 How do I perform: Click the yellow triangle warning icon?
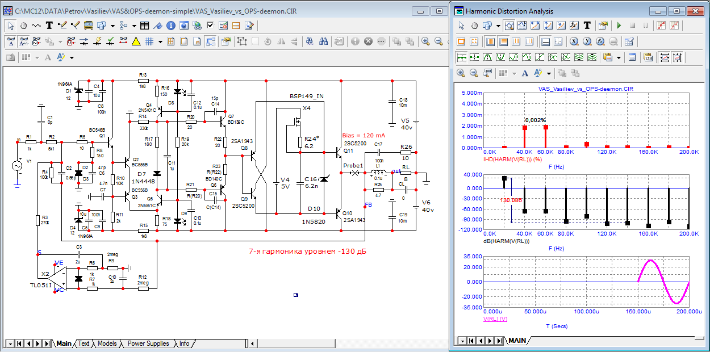coord(136,41)
